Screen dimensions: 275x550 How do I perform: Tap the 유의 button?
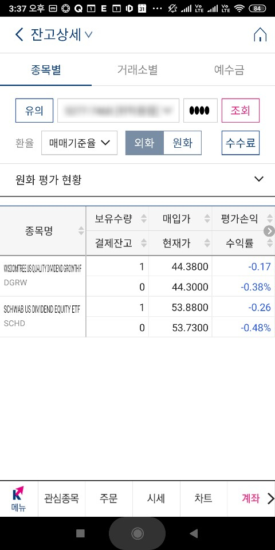[x=34, y=111]
